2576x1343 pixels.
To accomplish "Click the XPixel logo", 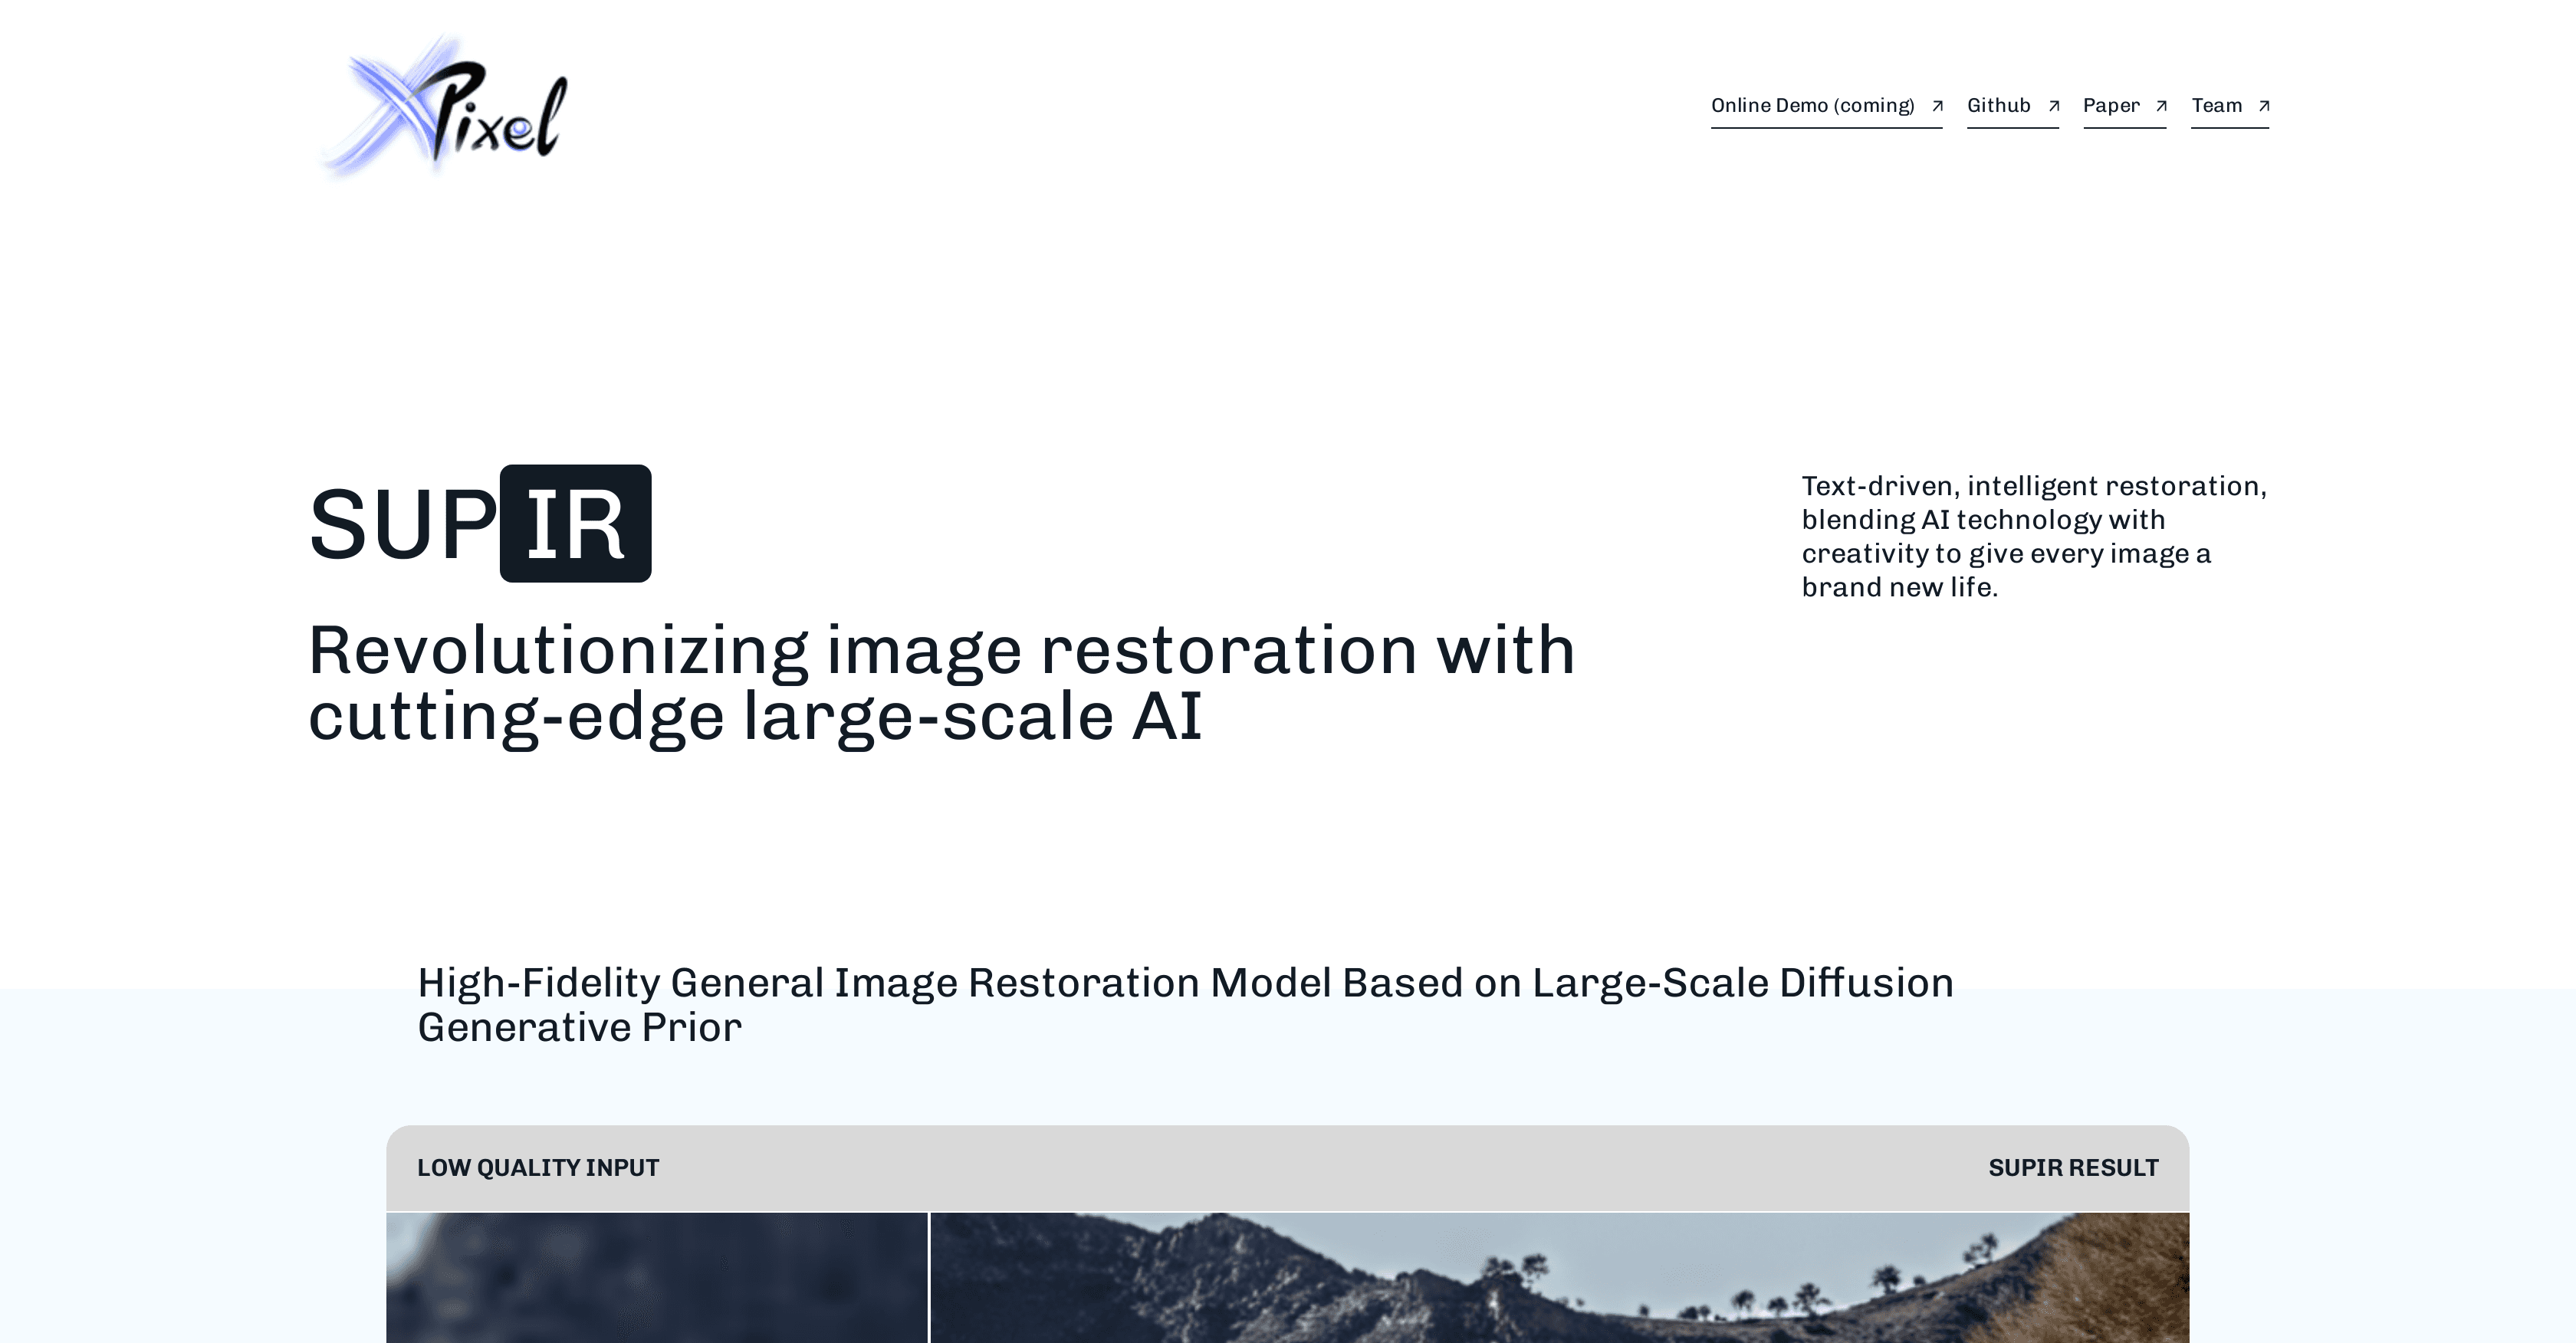I will pos(445,106).
